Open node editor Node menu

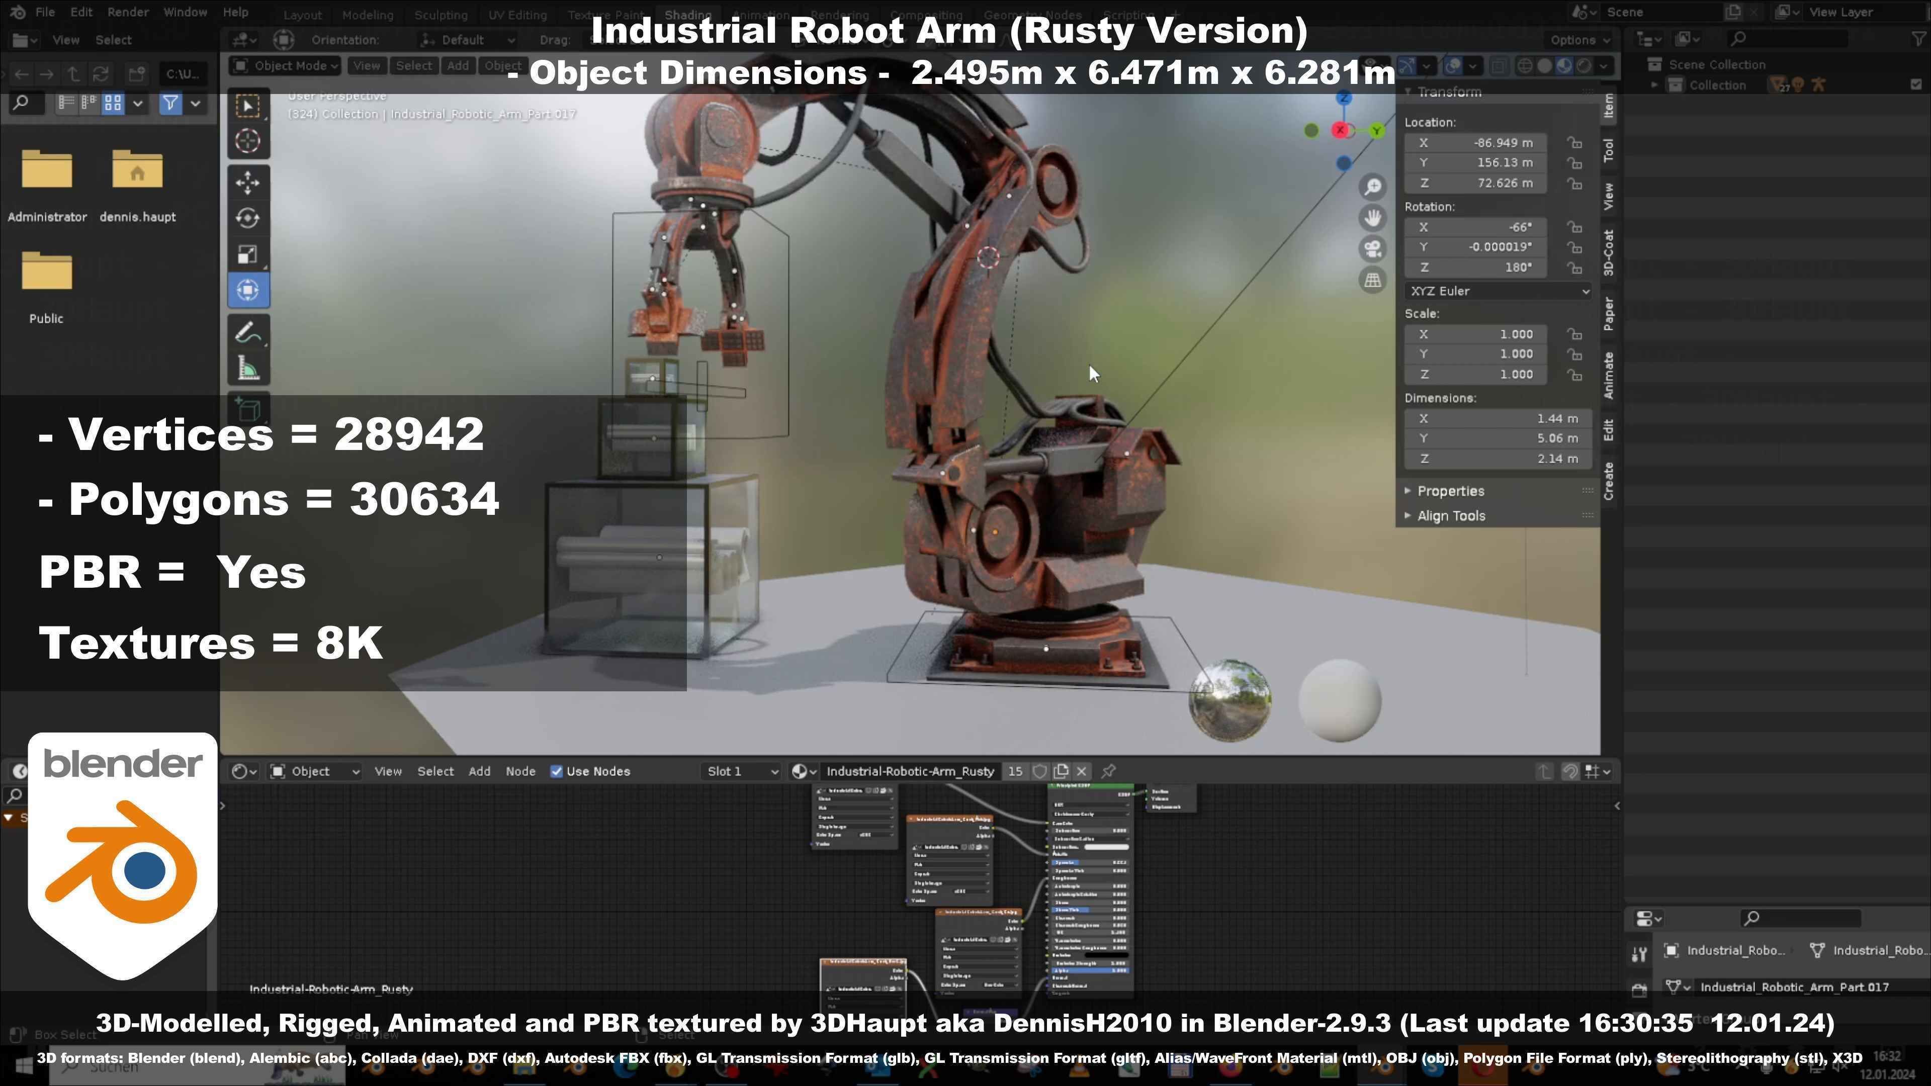[520, 771]
